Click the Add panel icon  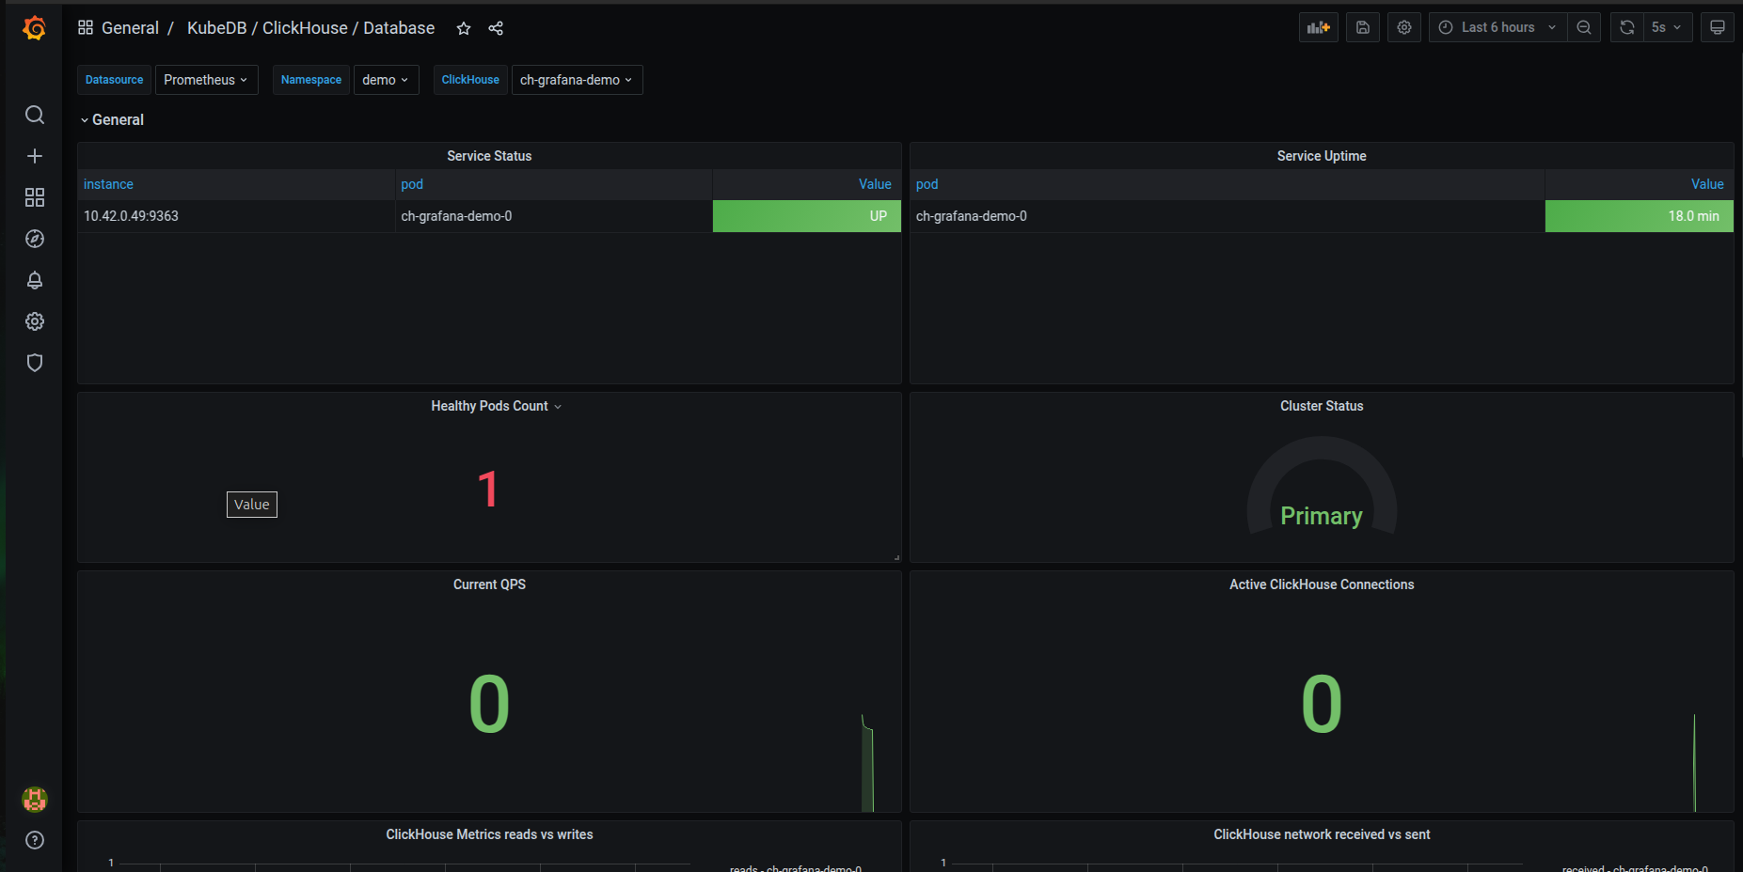[1319, 27]
